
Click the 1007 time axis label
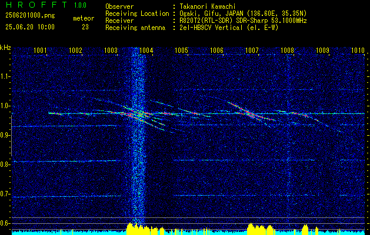coord(252,50)
